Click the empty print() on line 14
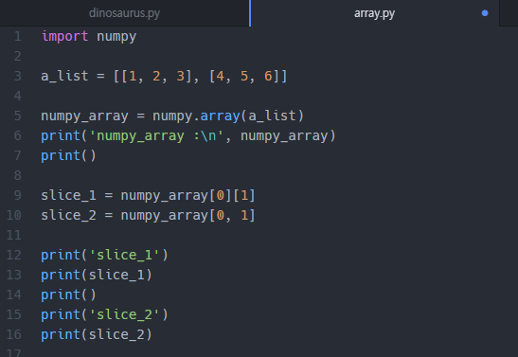The height and width of the screenshot is (357, 518). (x=68, y=295)
